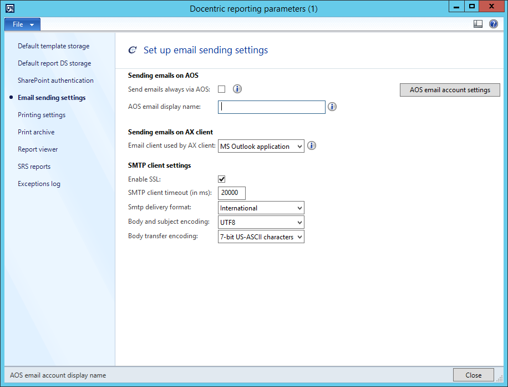
Task: Focus the AOS email display name field
Action: click(272, 107)
